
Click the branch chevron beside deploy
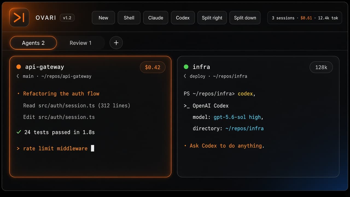point(185,76)
